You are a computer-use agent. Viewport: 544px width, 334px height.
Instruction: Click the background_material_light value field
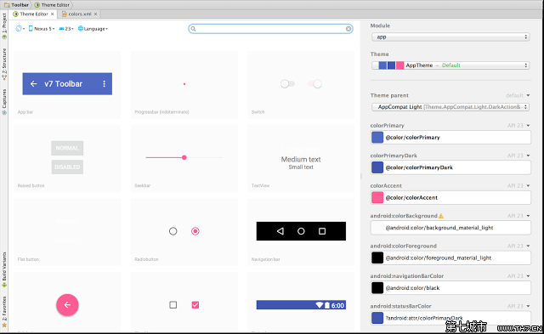point(450,228)
